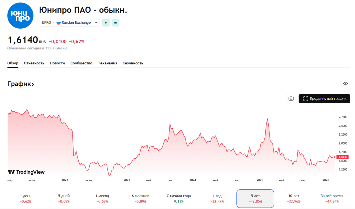This screenshot has width=355, height=209.
Task: Click the 1,6140 RUB price value
Action: point(26,40)
